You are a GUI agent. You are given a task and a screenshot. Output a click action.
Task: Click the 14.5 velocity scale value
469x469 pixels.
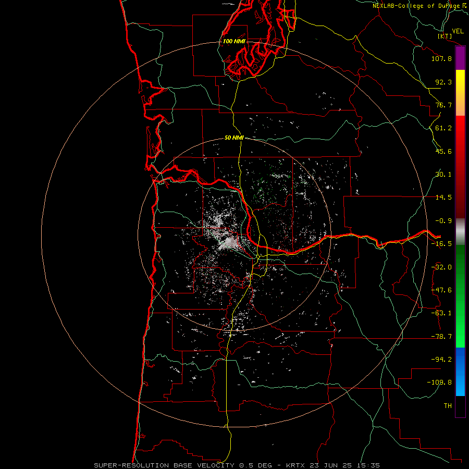[443, 198]
